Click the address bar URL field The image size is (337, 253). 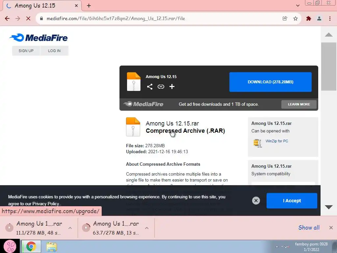pyautogui.click(x=159, y=18)
